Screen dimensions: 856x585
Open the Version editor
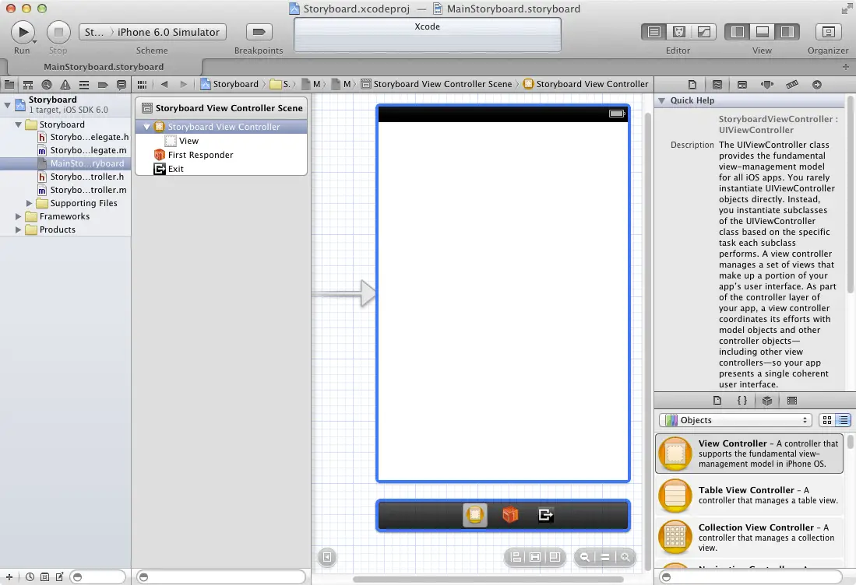[x=703, y=32]
